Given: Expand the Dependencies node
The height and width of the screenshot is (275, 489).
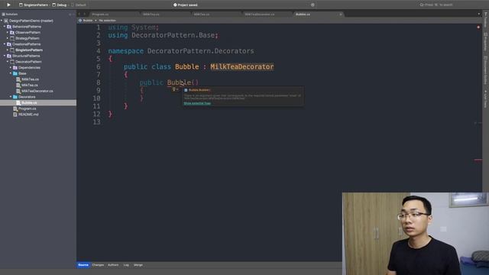Looking at the screenshot, I should click(11, 68).
